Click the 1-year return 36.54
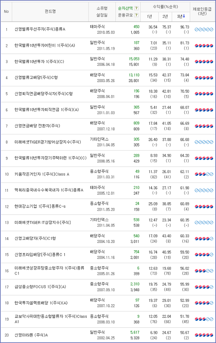This screenshot has width=216, height=343. click(x=153, y=27)
